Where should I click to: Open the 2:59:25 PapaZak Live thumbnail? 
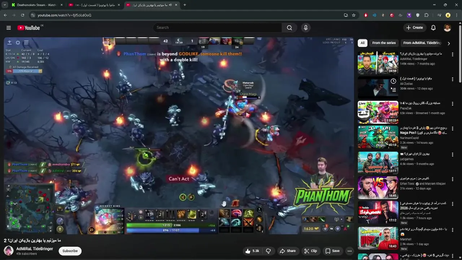pyautogui.click(x=378, y=112)
